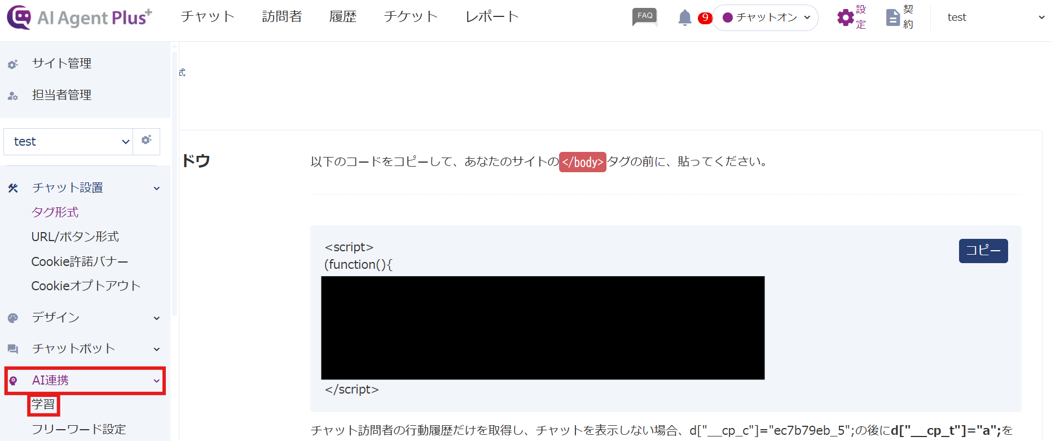Click the </body> tag highlight
1051x441 pixels.
pyautogui.click(x=583, y=162)
